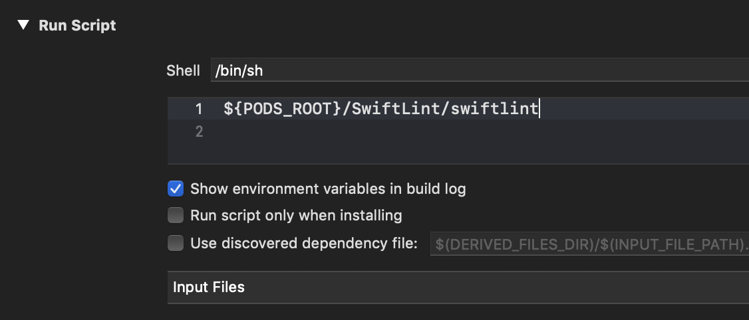Click the Shell label
The image size is (749, 320).
[183, 70]
